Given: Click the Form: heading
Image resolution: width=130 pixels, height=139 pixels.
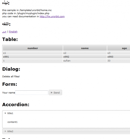Looking at the screenshot, I should (x=10, y=84).
